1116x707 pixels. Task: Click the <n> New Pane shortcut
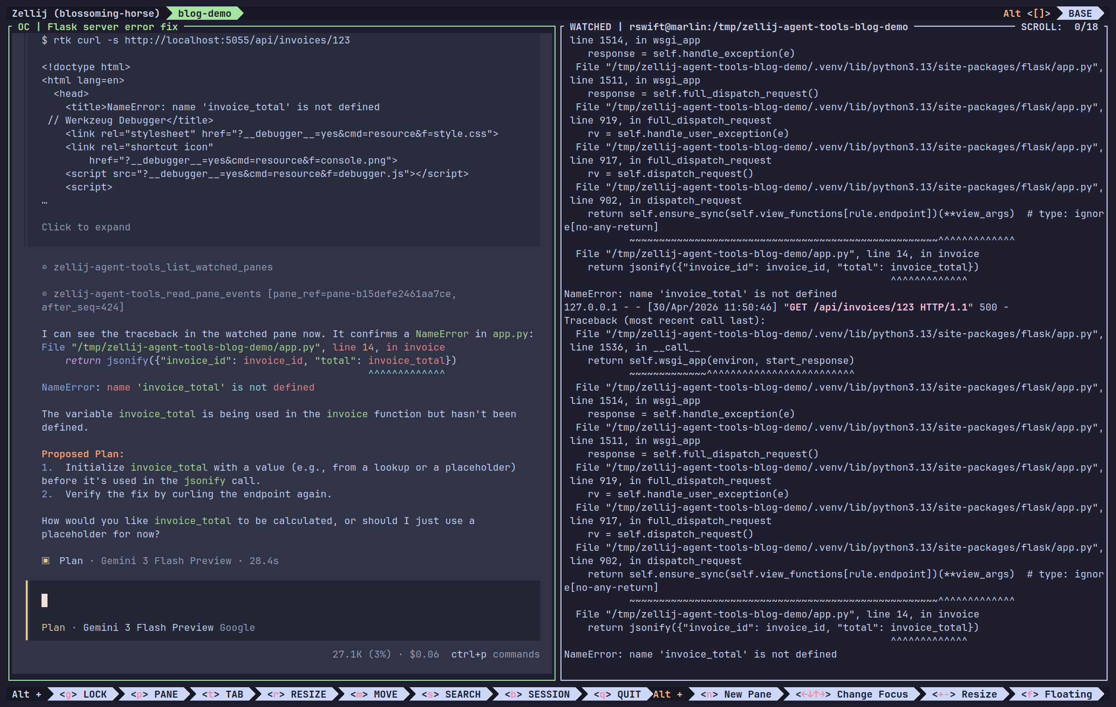pos(736,694)
